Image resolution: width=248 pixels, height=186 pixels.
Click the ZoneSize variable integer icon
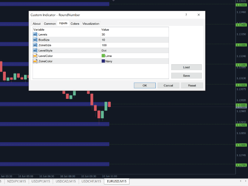click(35, 45)
